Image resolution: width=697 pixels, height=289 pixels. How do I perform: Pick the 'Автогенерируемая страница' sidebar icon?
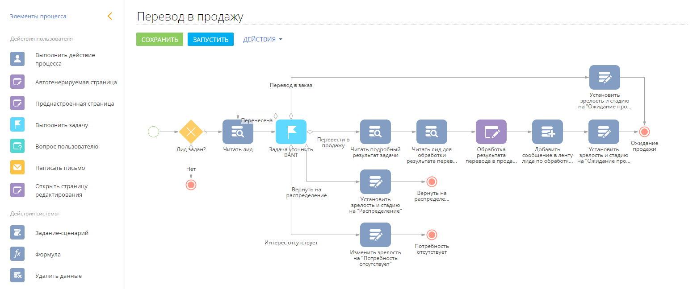pyautogui.click(x=17, y=82)
